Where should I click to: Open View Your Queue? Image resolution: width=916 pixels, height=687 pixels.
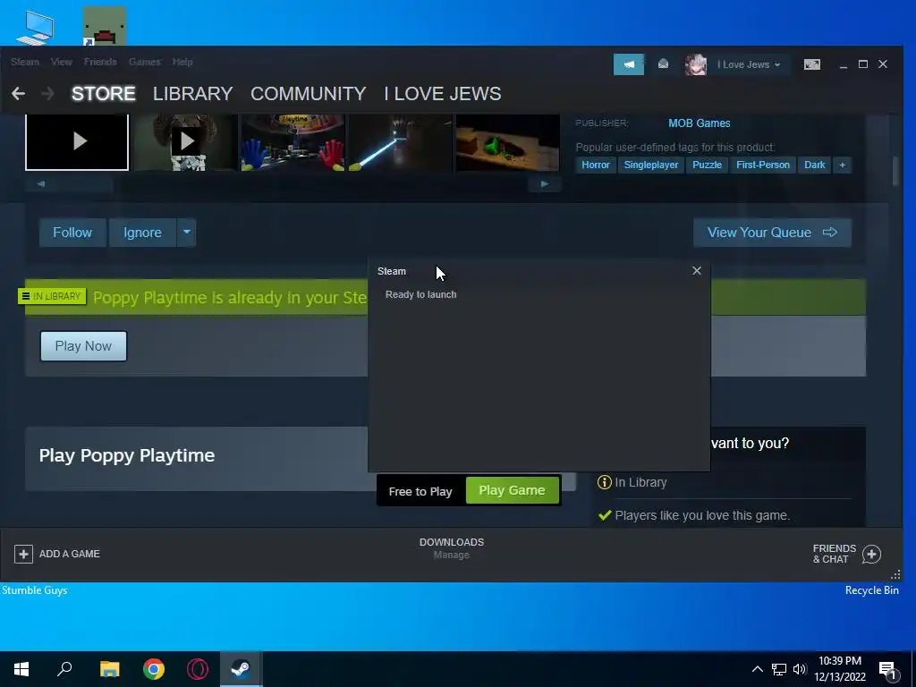pos(772,233)
